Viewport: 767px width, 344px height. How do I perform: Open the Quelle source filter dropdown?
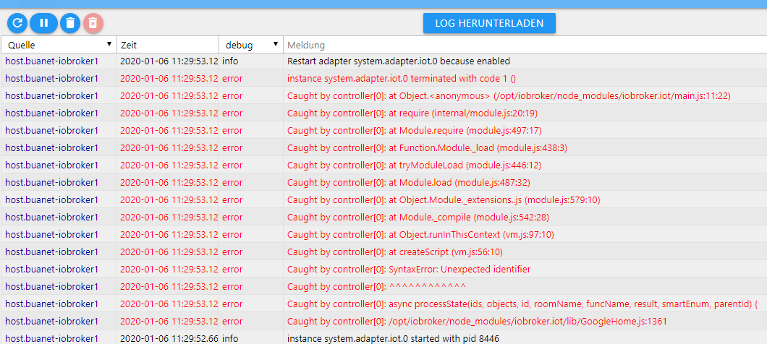coord(59,45)
